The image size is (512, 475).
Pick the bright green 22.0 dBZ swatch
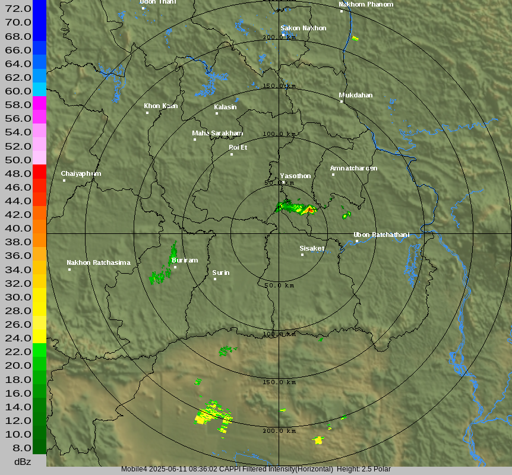coord(39,350)
